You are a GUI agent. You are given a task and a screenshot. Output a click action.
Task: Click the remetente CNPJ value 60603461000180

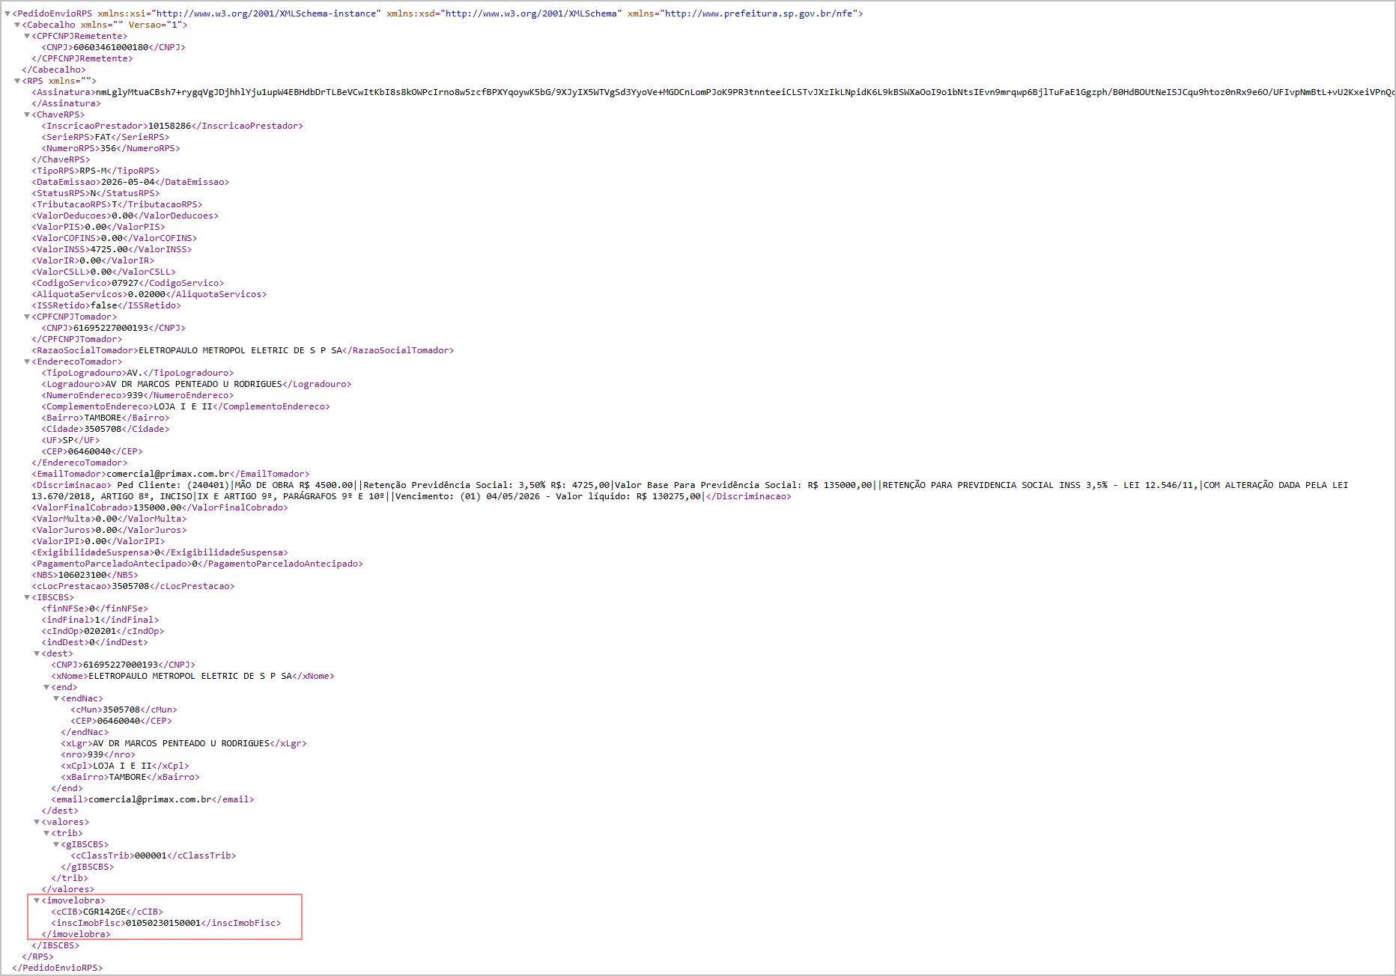[111, 47]
